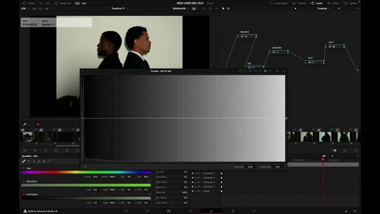Viewport: 380px width, 214px height.
Task: Open the LUTs panel
Action: point(45,4)
